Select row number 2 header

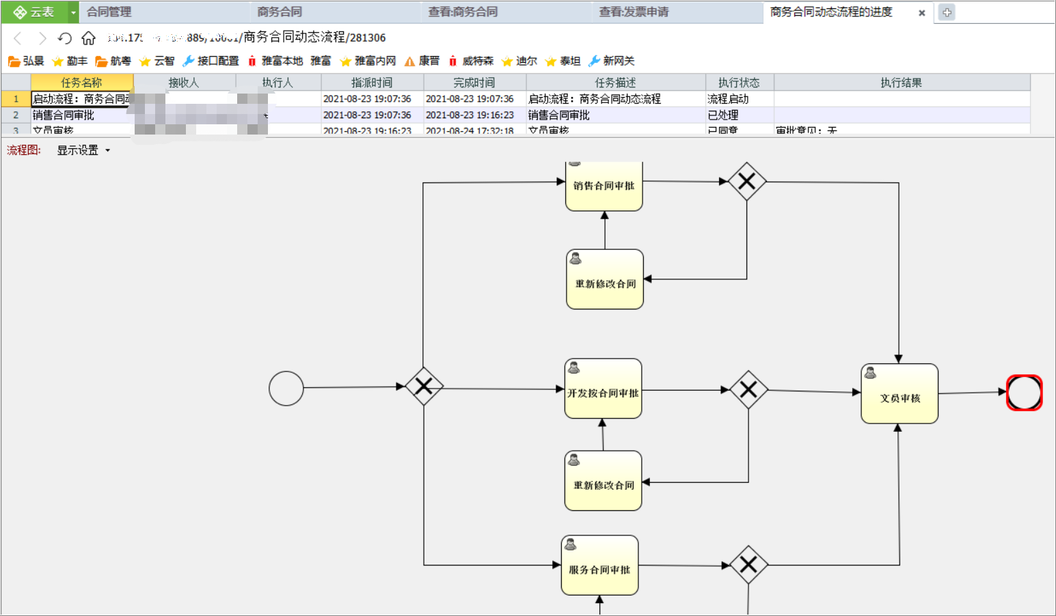(x=16, y=115)
